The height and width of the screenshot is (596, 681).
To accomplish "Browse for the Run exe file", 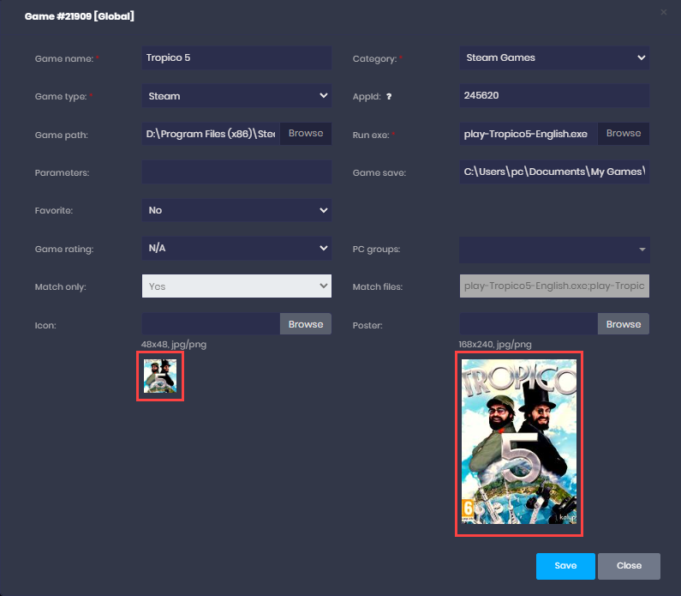I will point(624,134).
